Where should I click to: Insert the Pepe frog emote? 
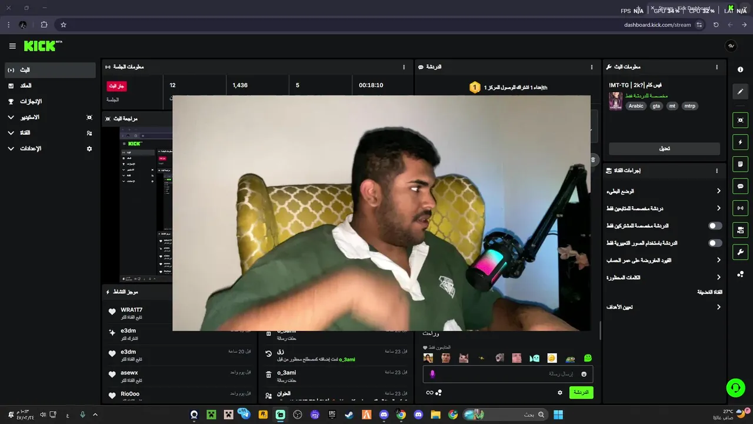tap(570, 358)
